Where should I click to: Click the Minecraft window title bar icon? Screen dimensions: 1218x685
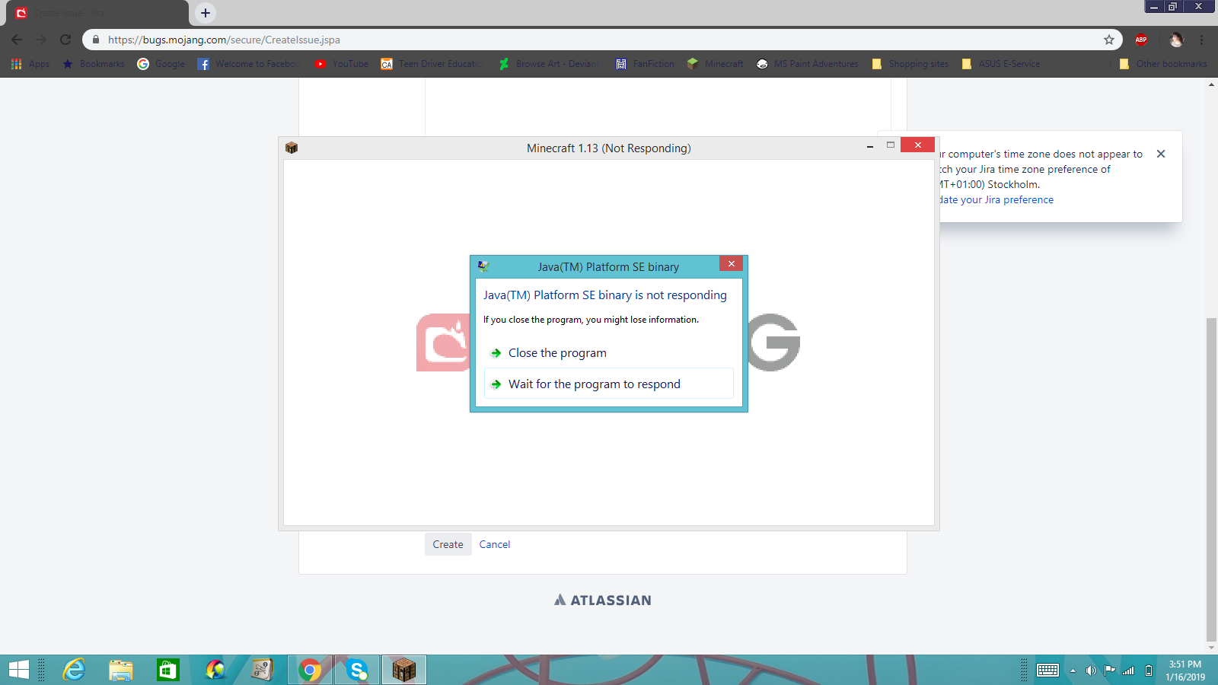(x=291, y=148)
